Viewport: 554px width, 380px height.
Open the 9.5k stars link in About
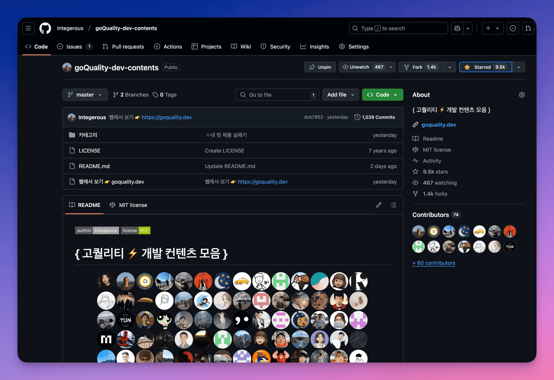(435, 172)
